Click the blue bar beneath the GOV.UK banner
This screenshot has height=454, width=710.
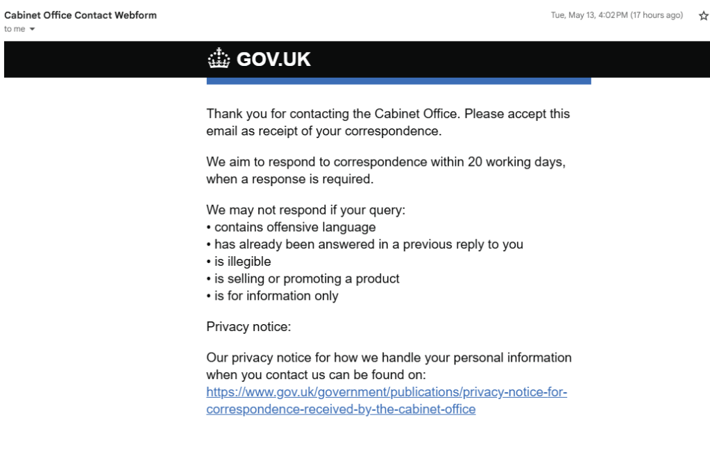point(398,81)
